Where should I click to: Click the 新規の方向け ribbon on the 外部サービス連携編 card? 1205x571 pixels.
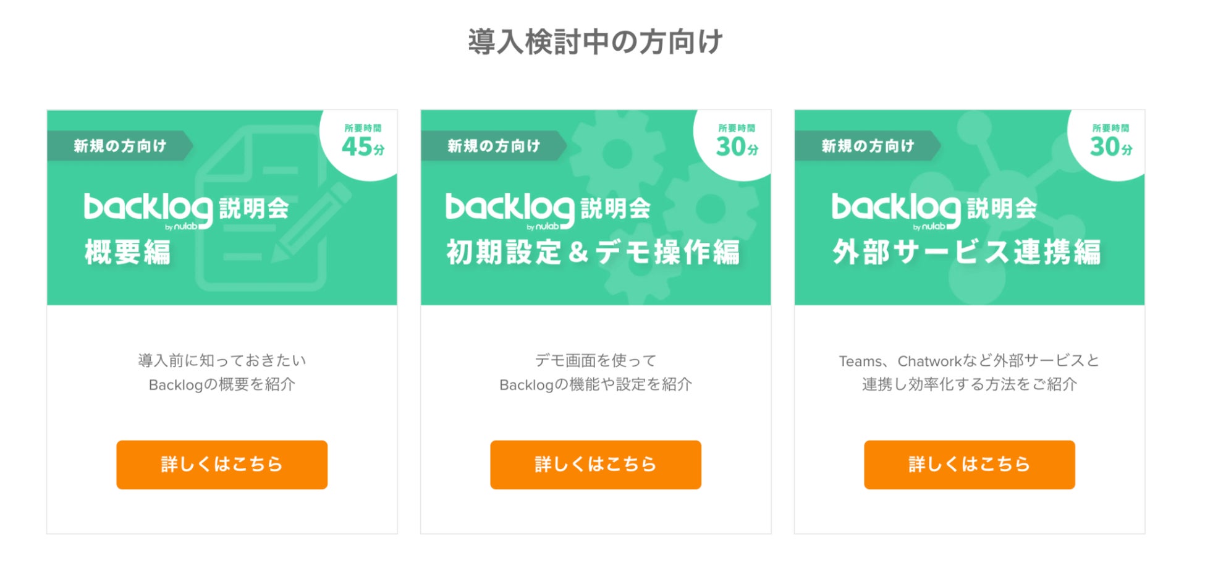pyautogui.click(x=868, y=146)
